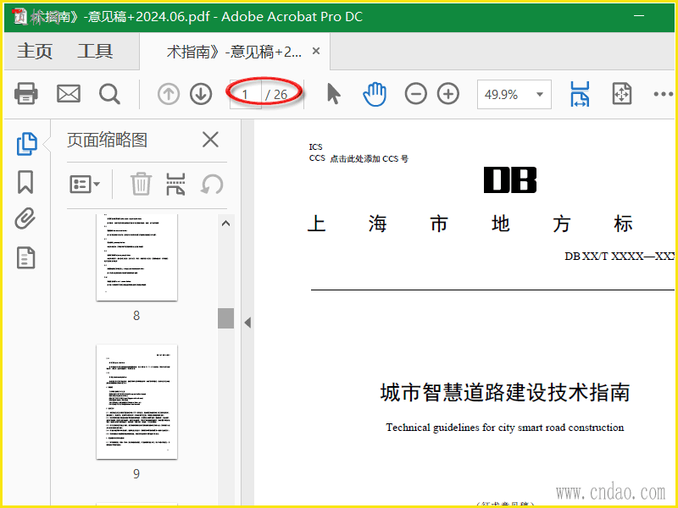
Task: Click the title 城市智慧道路建设技术指南
Action: click(505, 392)
